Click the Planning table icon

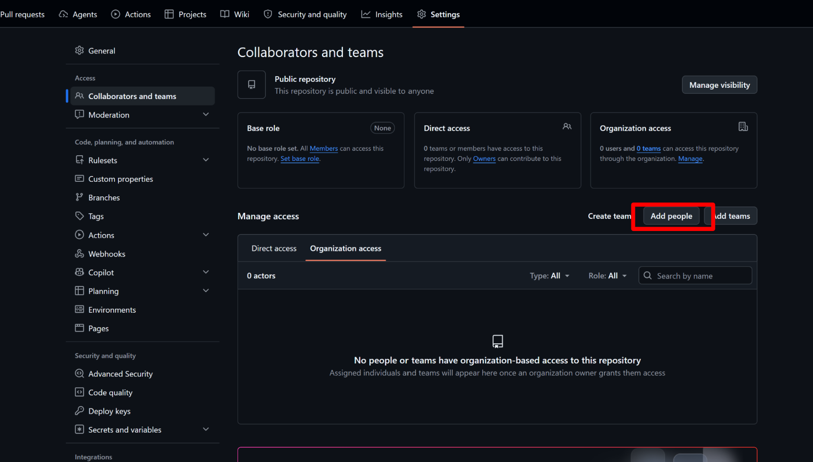click(x=79, y=291)
